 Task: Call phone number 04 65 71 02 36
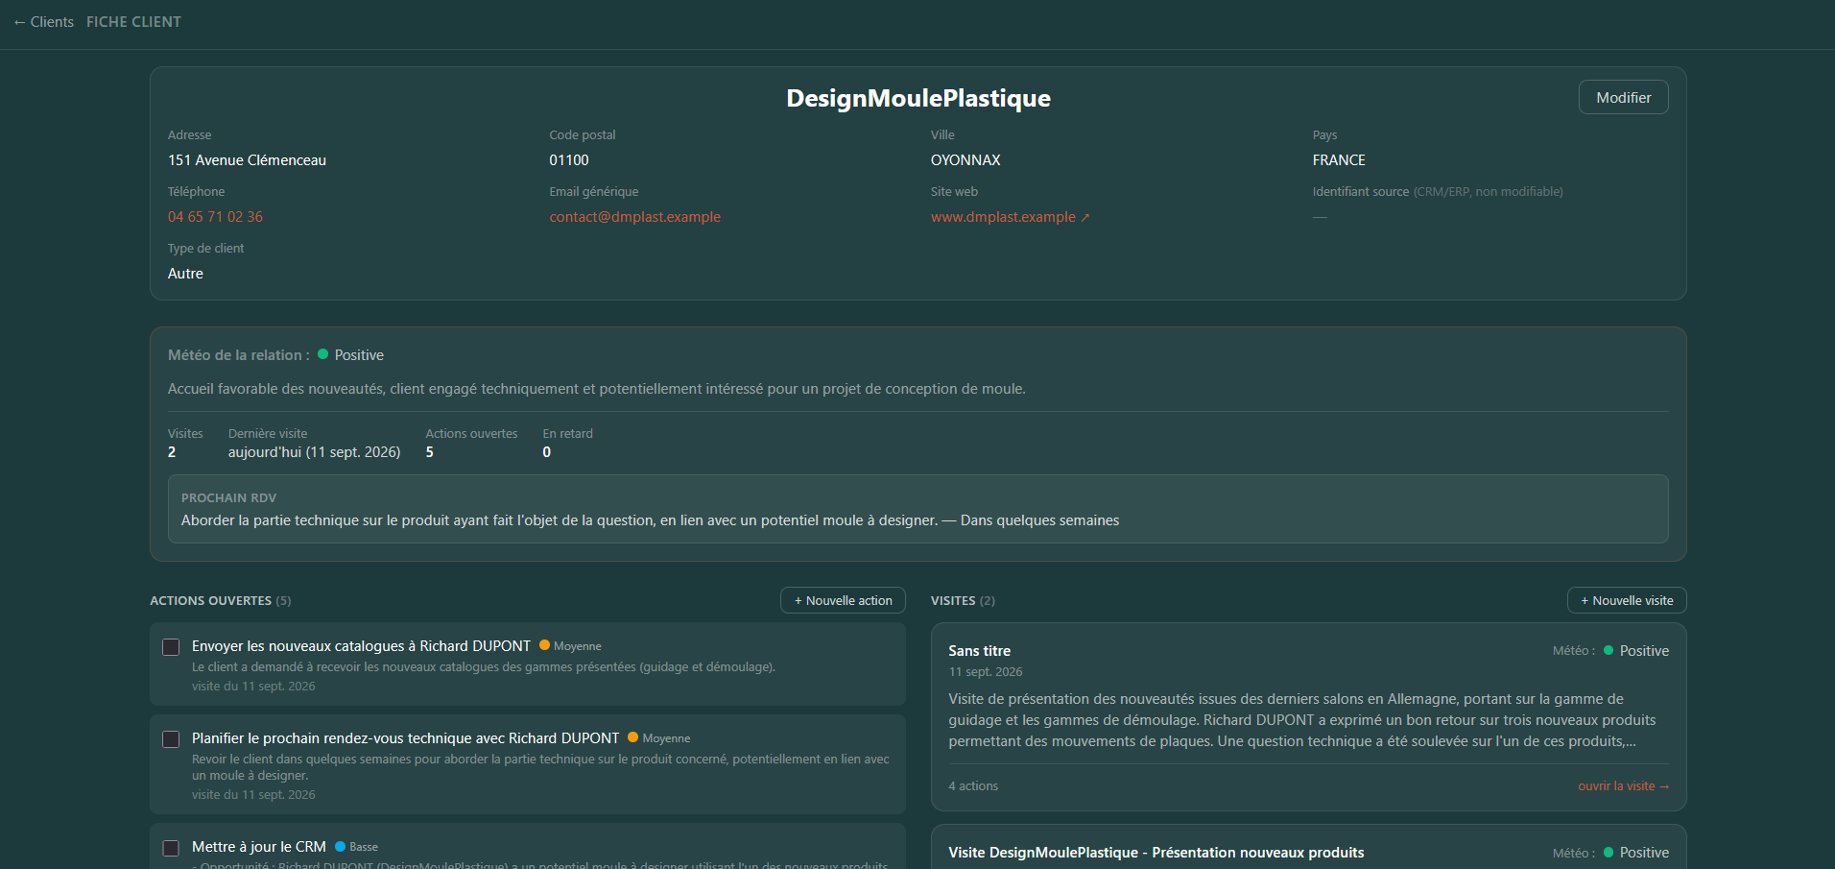point(215,217)
